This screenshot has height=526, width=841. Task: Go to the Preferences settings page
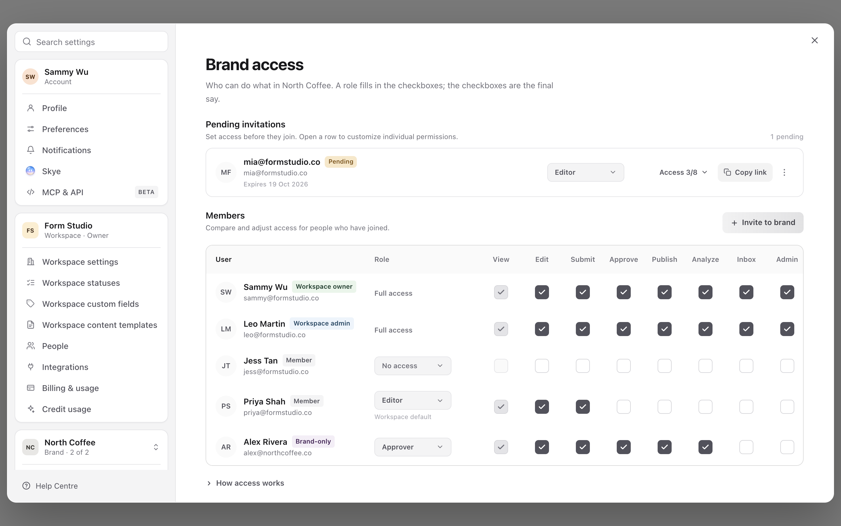click(91, 129)
